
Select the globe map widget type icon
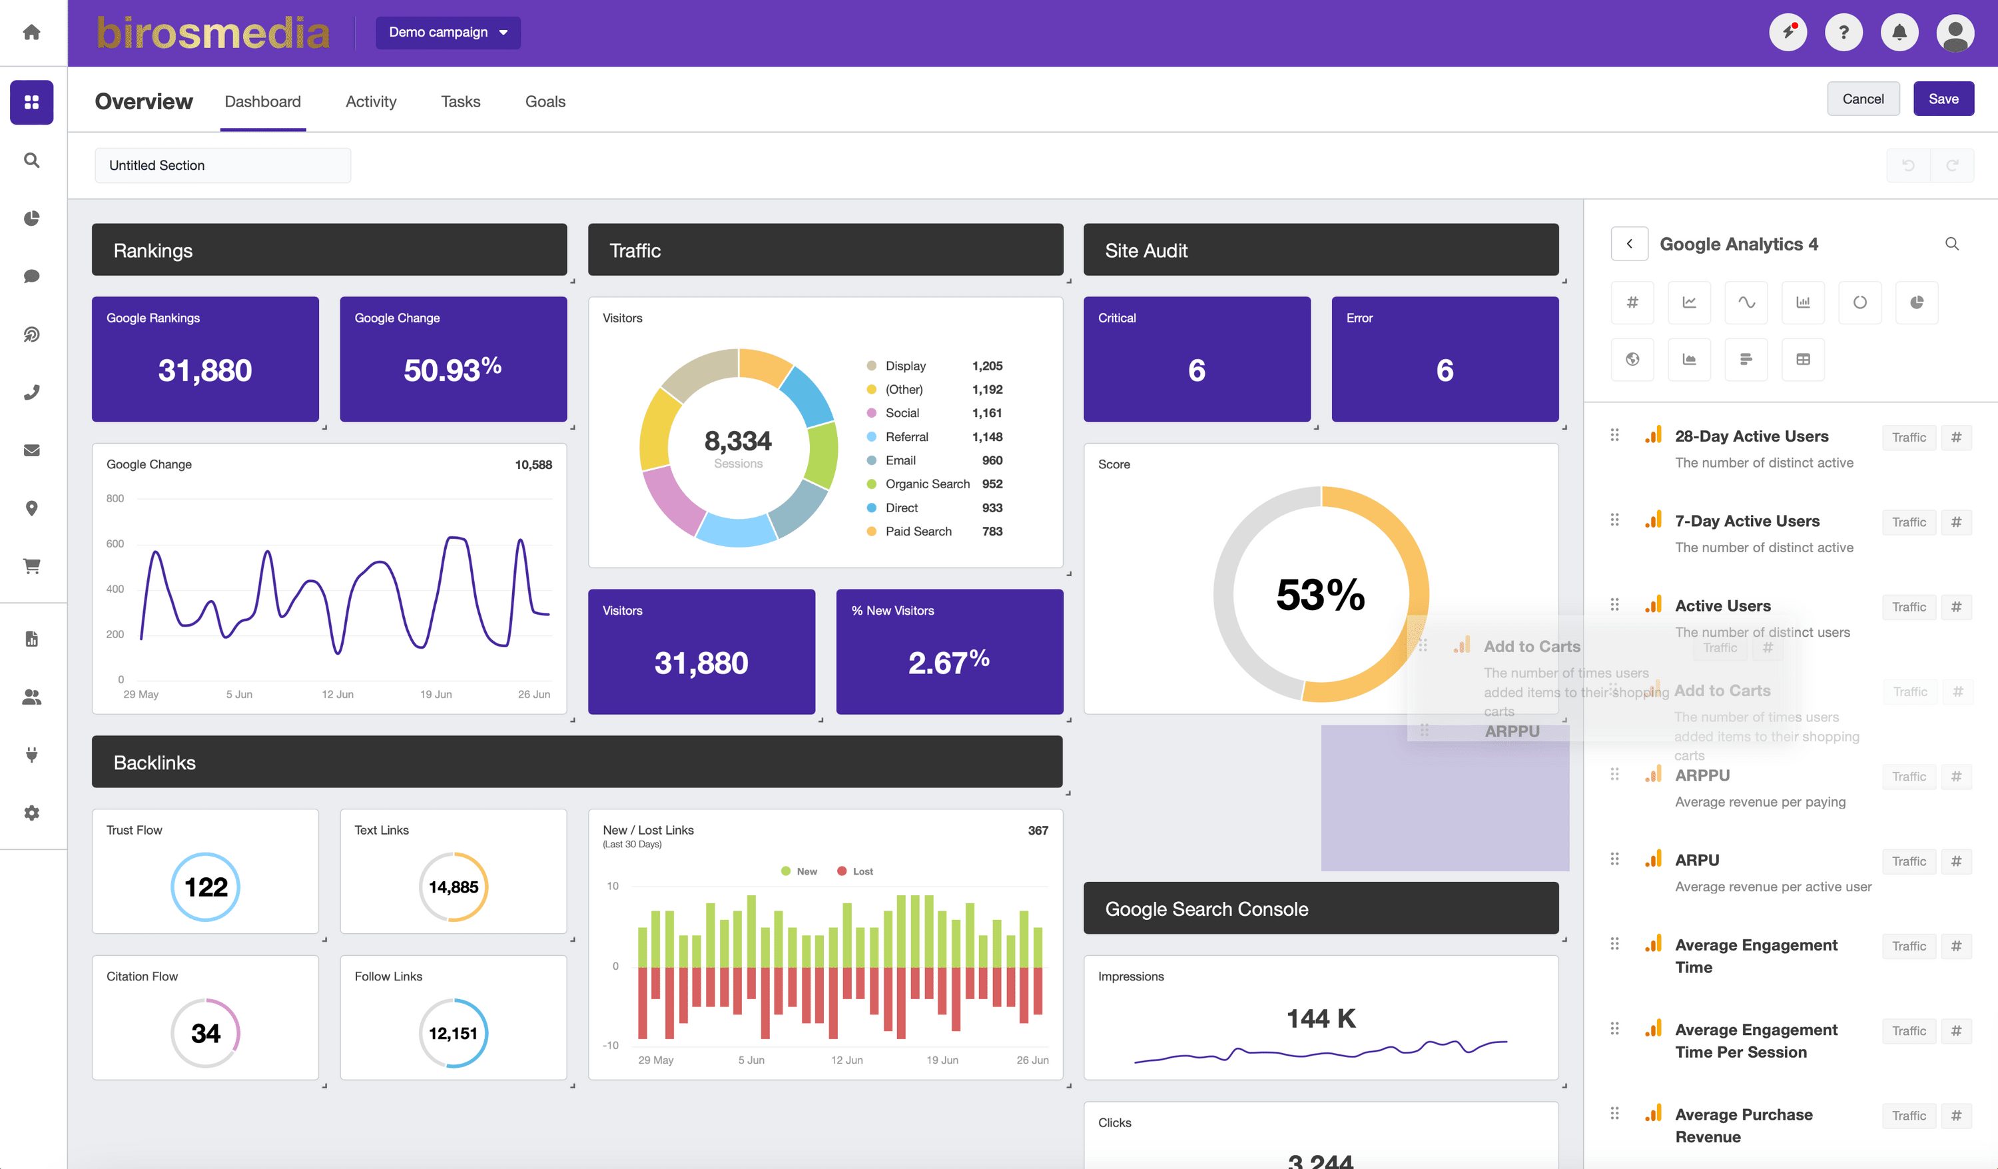[1632, 359]
